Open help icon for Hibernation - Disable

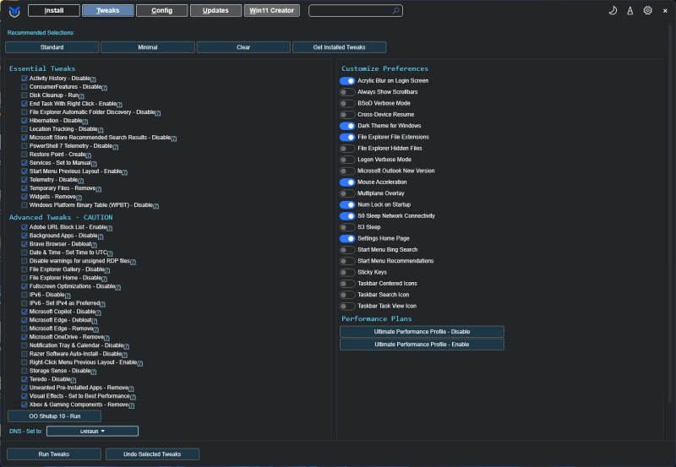85,122
